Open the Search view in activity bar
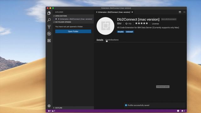 click(49, 20)
